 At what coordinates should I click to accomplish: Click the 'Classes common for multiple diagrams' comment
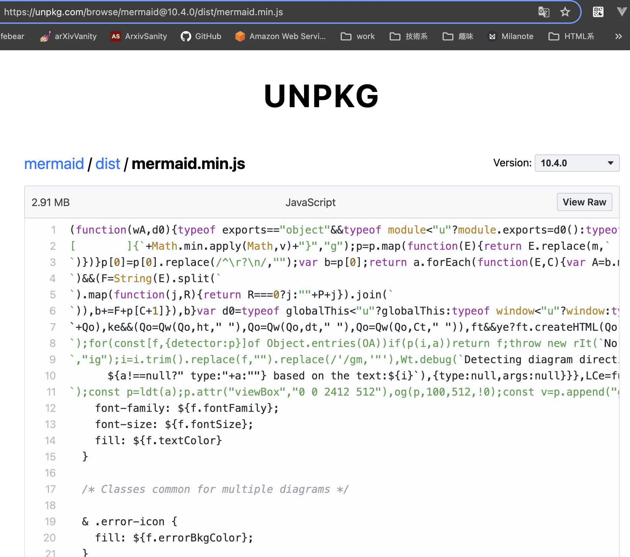(x=215, y=489)
